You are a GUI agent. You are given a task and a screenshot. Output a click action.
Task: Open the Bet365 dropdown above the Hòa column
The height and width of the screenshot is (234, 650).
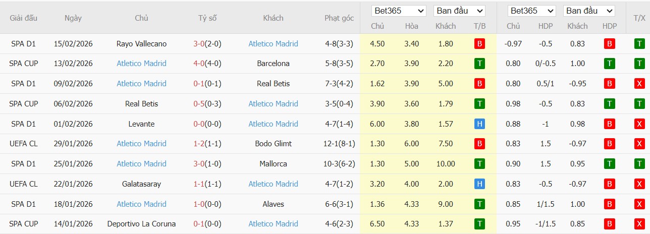pos(399,11)
